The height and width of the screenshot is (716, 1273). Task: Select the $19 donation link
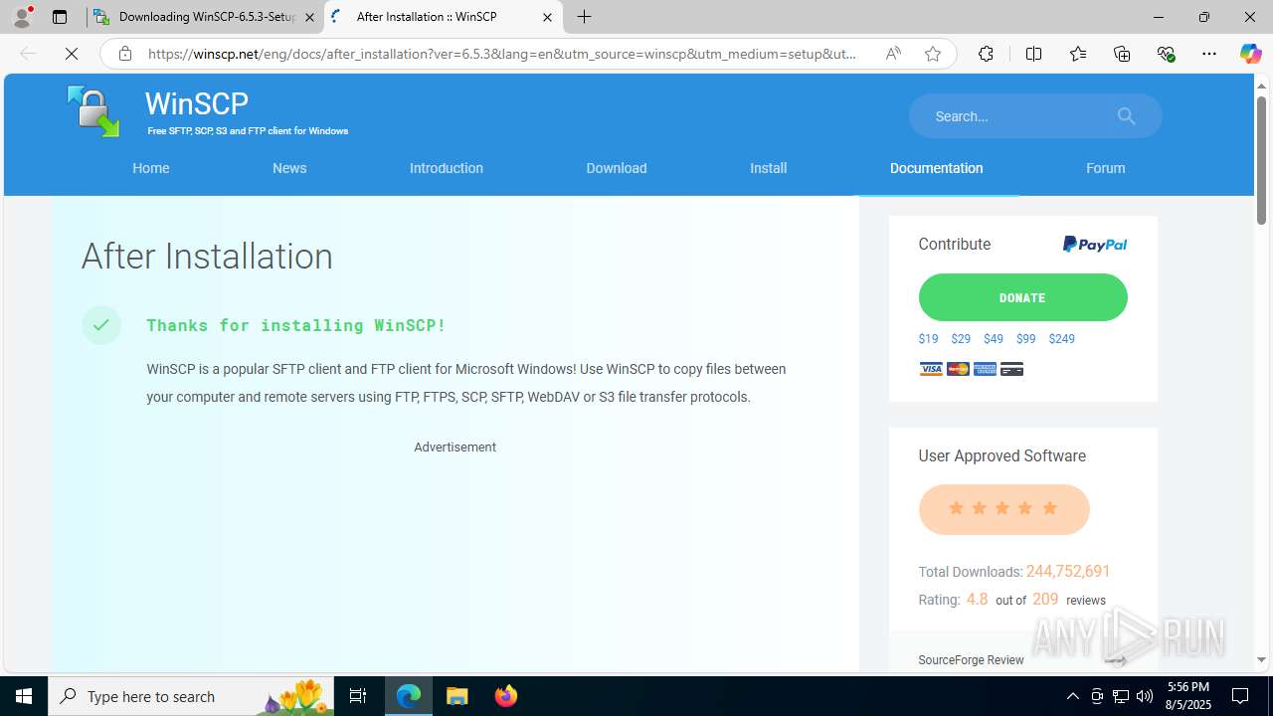[x=928, y=339]
